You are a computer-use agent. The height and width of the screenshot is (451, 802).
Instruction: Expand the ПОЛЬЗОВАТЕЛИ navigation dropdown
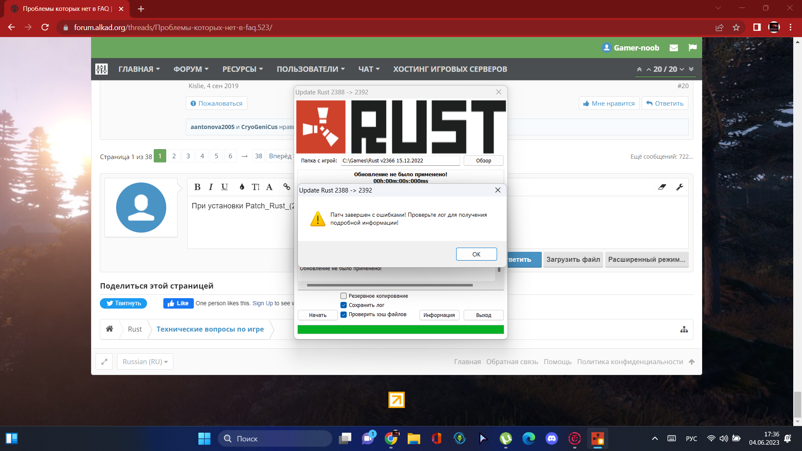click(x=310, y=69)
